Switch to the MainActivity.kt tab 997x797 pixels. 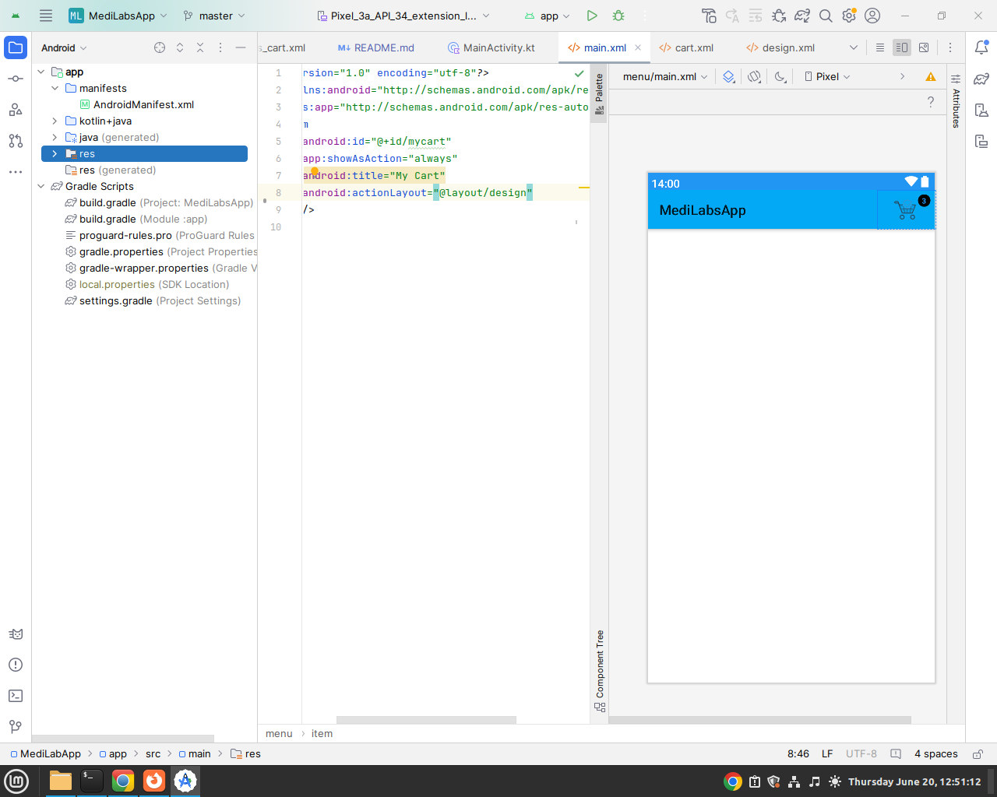[491, 47]
